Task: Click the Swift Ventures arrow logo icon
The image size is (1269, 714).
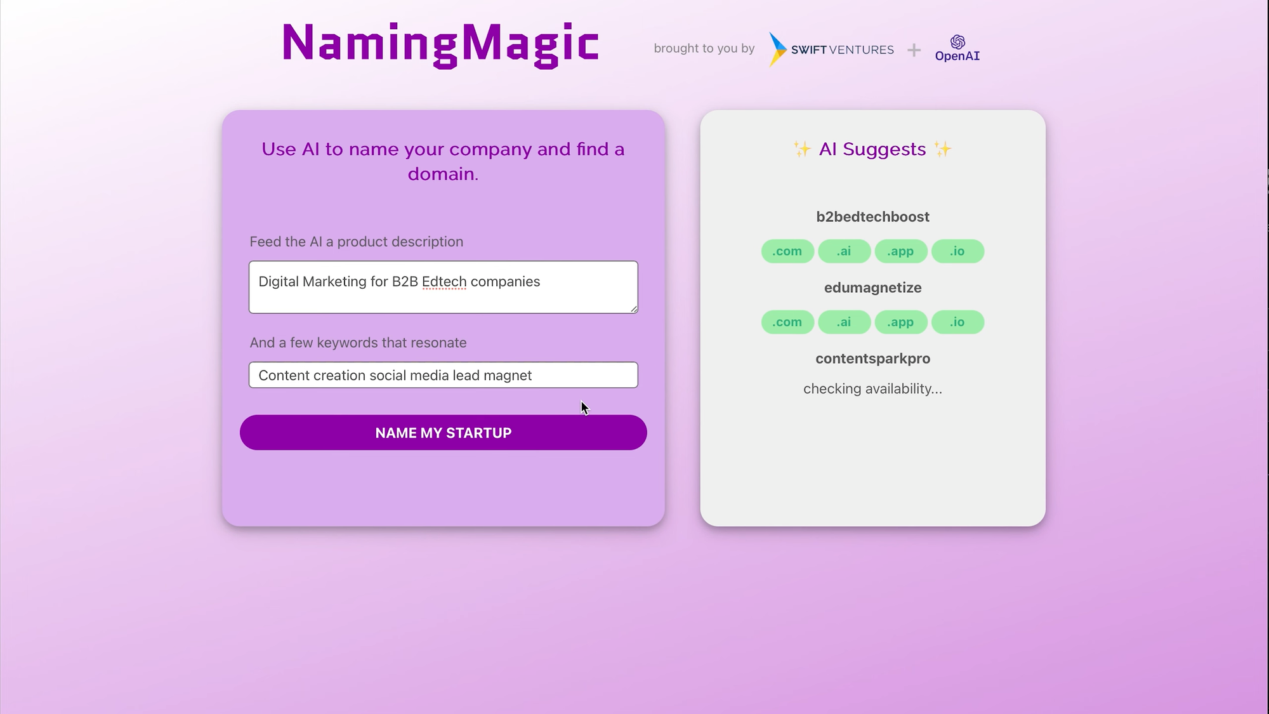Action: click(777, 50)
